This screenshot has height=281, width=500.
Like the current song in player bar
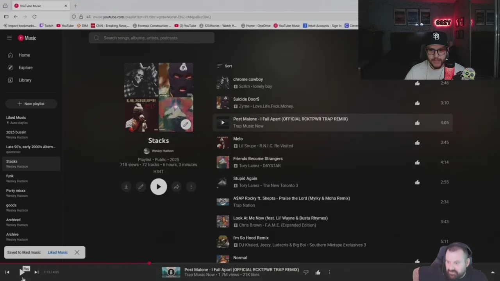tap(318, 272)
